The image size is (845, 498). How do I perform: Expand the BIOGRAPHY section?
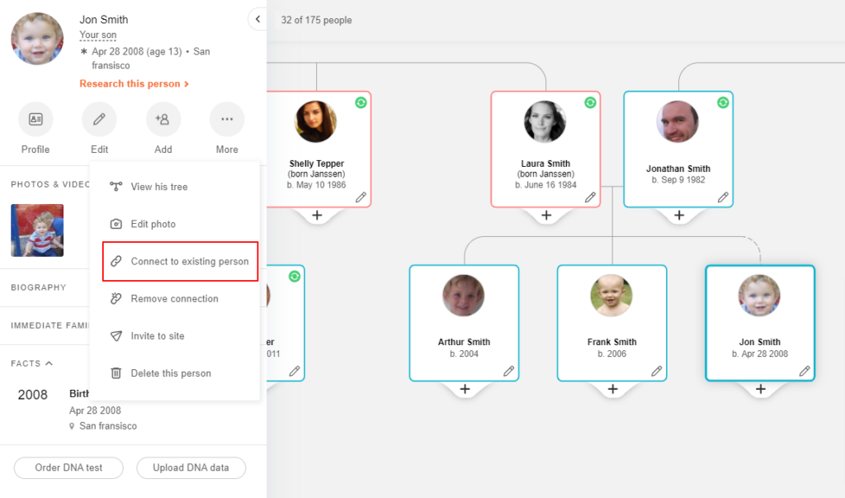pos(37,287)
